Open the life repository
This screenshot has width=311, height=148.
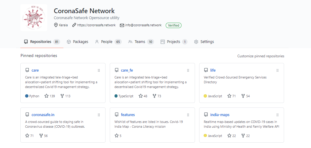[213, 70]
